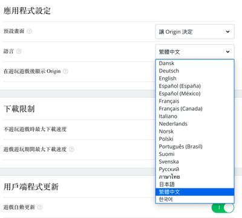The width and height of the screenshot is (242, 218).
Task: Select Français (Canada) language option
Action: (195, 109)
